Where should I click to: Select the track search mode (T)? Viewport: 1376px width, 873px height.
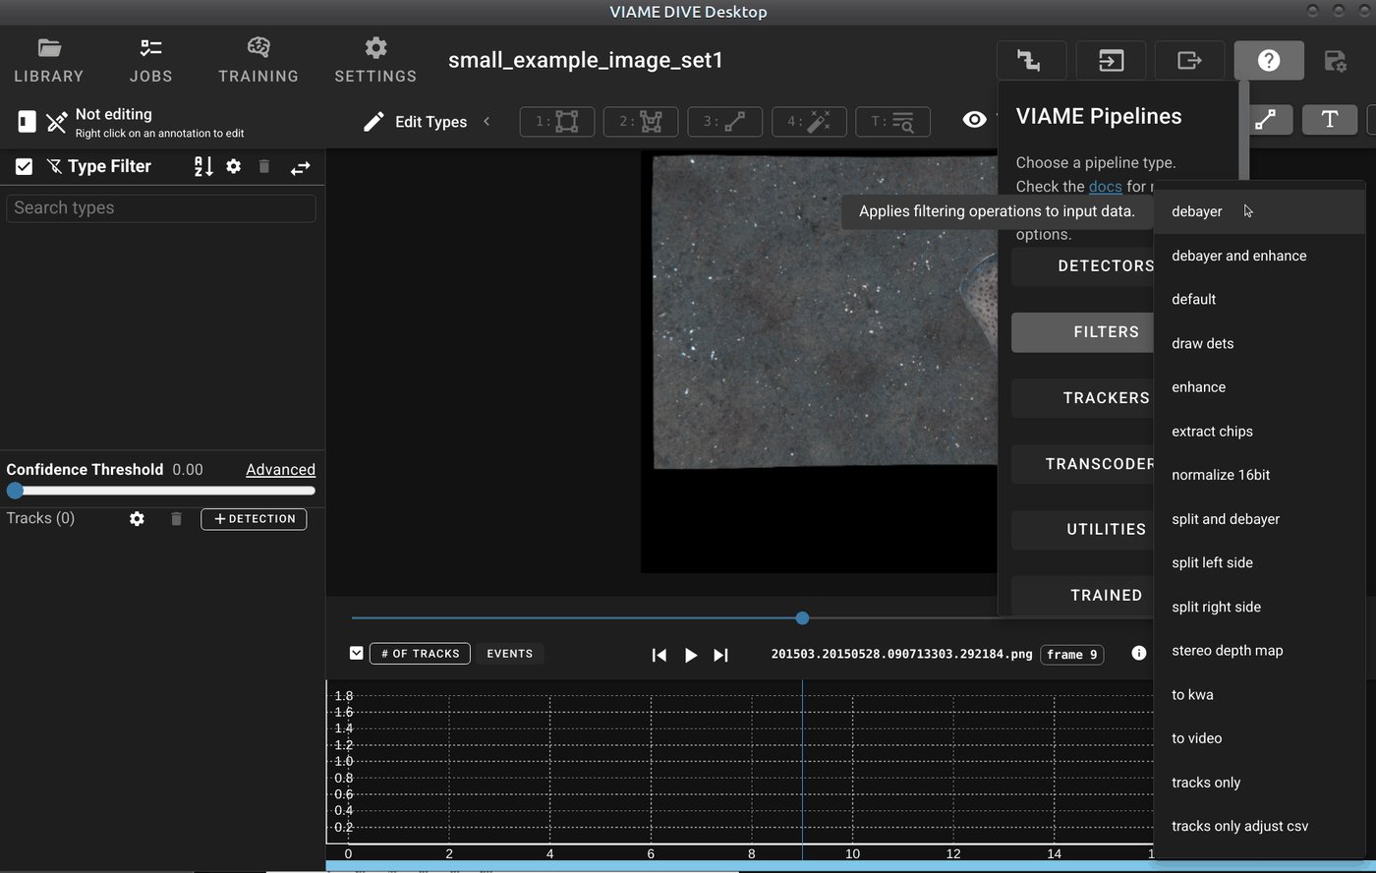(893, 122)
